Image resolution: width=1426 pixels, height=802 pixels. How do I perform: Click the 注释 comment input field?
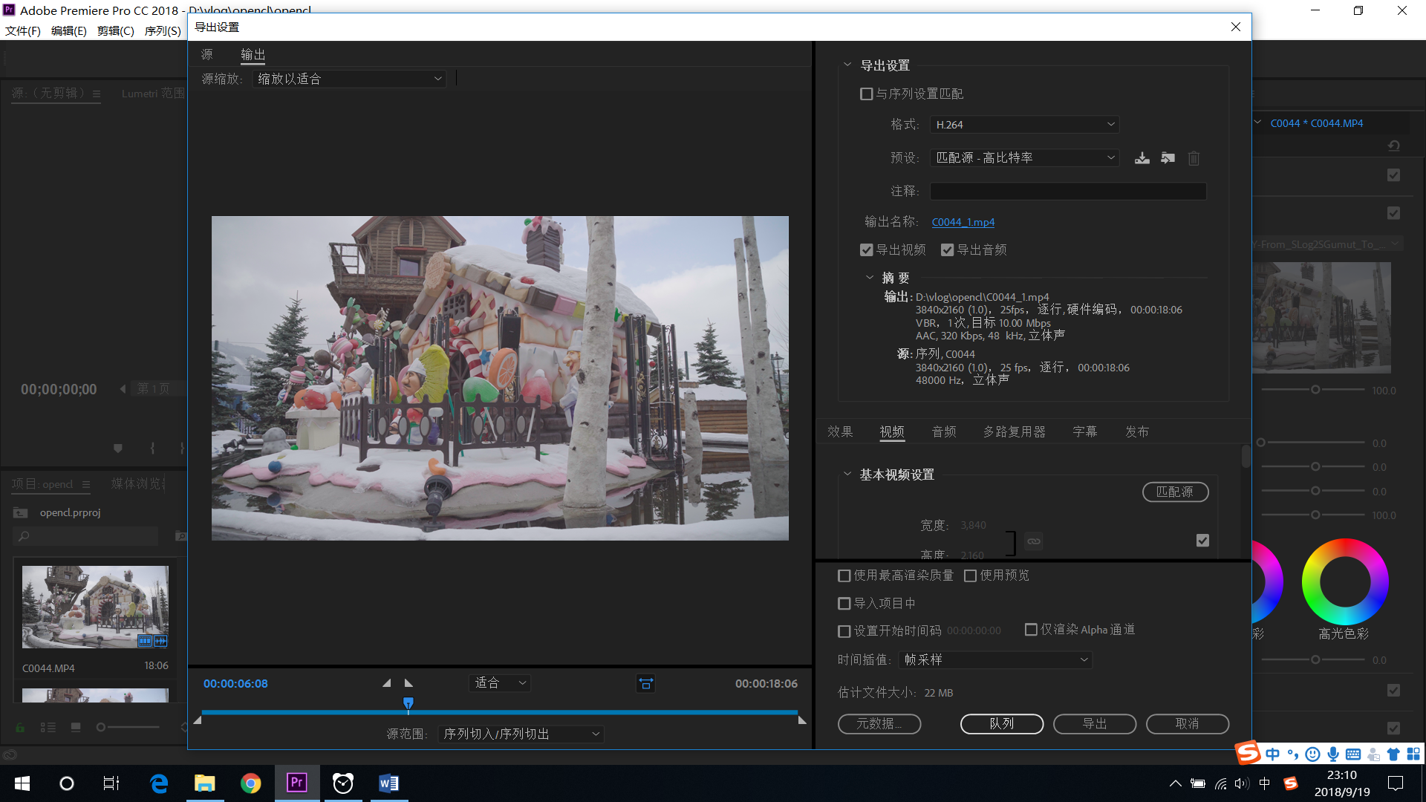(x=1068, y=191)
